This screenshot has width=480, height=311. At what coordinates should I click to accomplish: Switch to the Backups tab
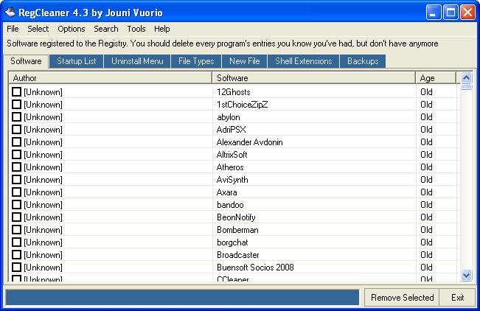363,61
